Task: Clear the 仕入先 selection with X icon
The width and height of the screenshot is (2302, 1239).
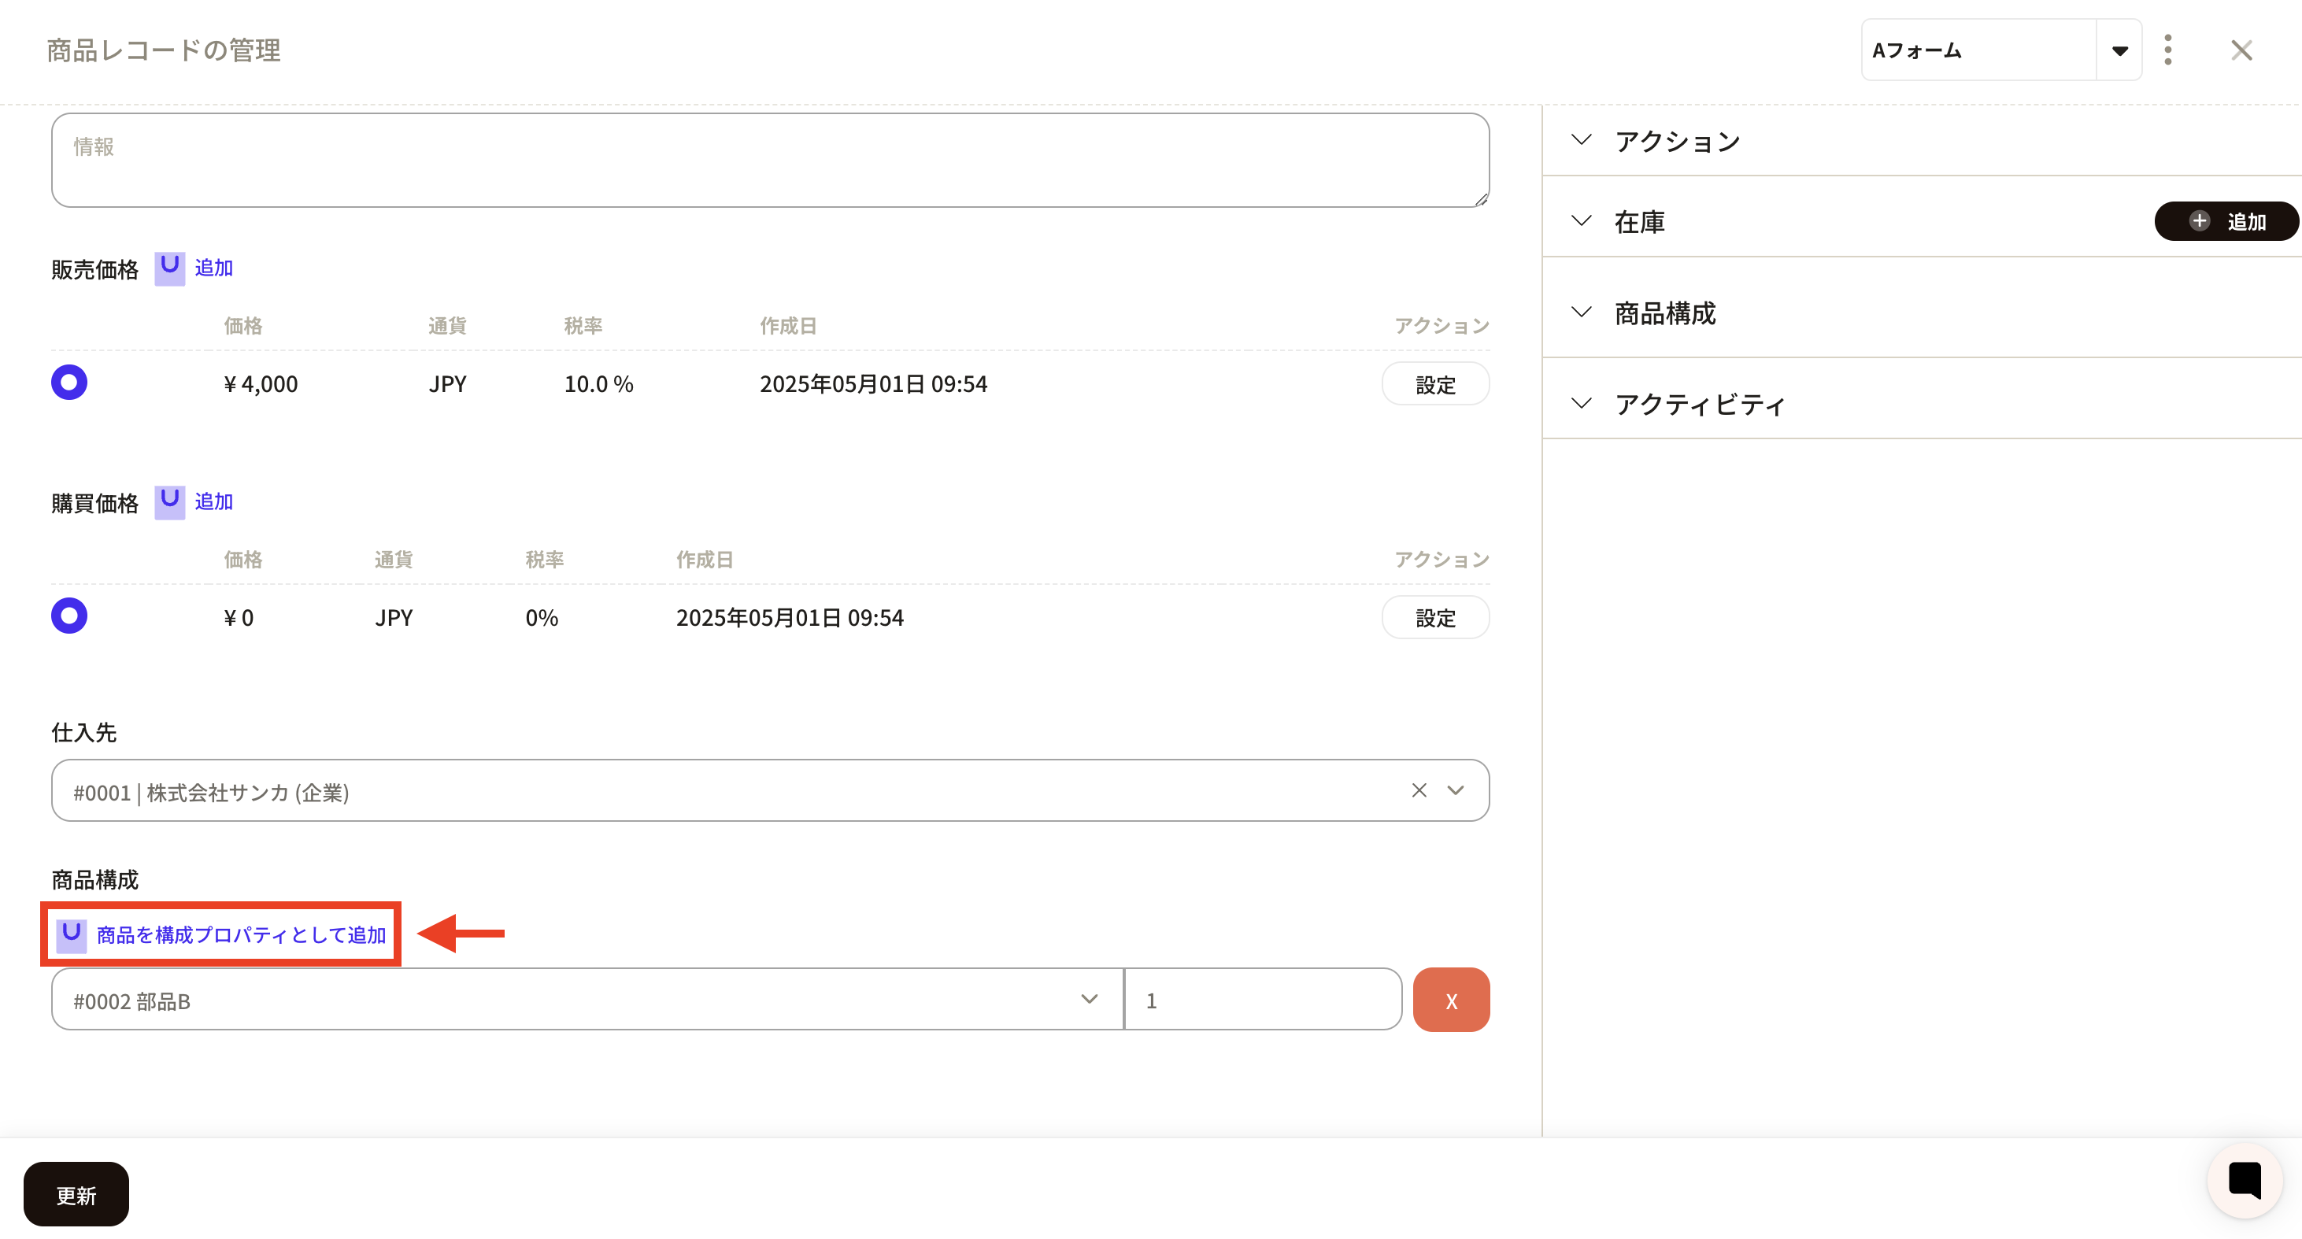Action: tap(1418, 790)
